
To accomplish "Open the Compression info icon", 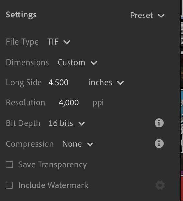I will point(159,143).
